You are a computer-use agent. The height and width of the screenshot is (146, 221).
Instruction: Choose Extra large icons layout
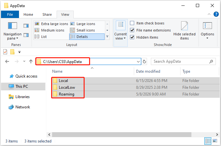click(x=51, y=24)
